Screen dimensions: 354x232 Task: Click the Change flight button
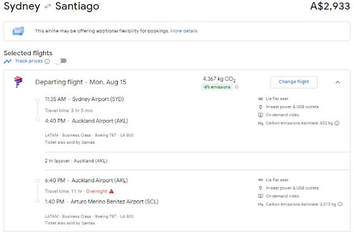click(294, 82)
